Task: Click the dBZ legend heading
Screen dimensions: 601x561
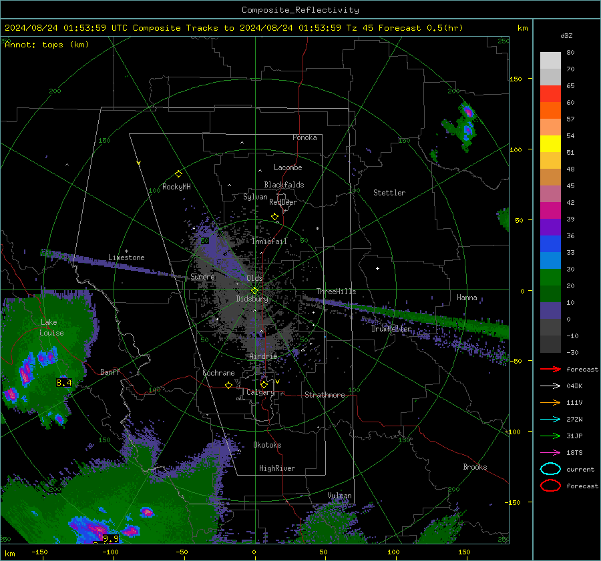Action: point(566,36)
